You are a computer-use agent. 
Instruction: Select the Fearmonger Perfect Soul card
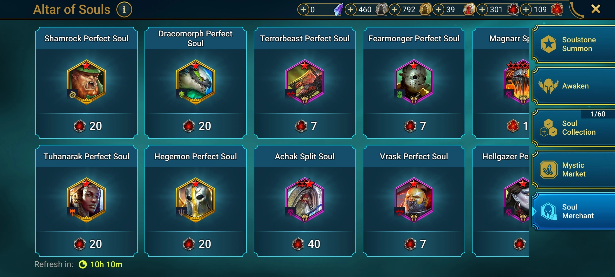point(414,83)
